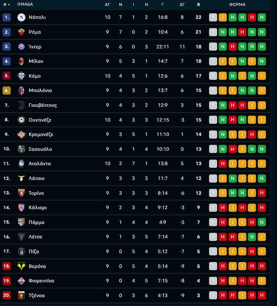Sort the table by rank # column

pyautogui.click(x=6, y=4)
